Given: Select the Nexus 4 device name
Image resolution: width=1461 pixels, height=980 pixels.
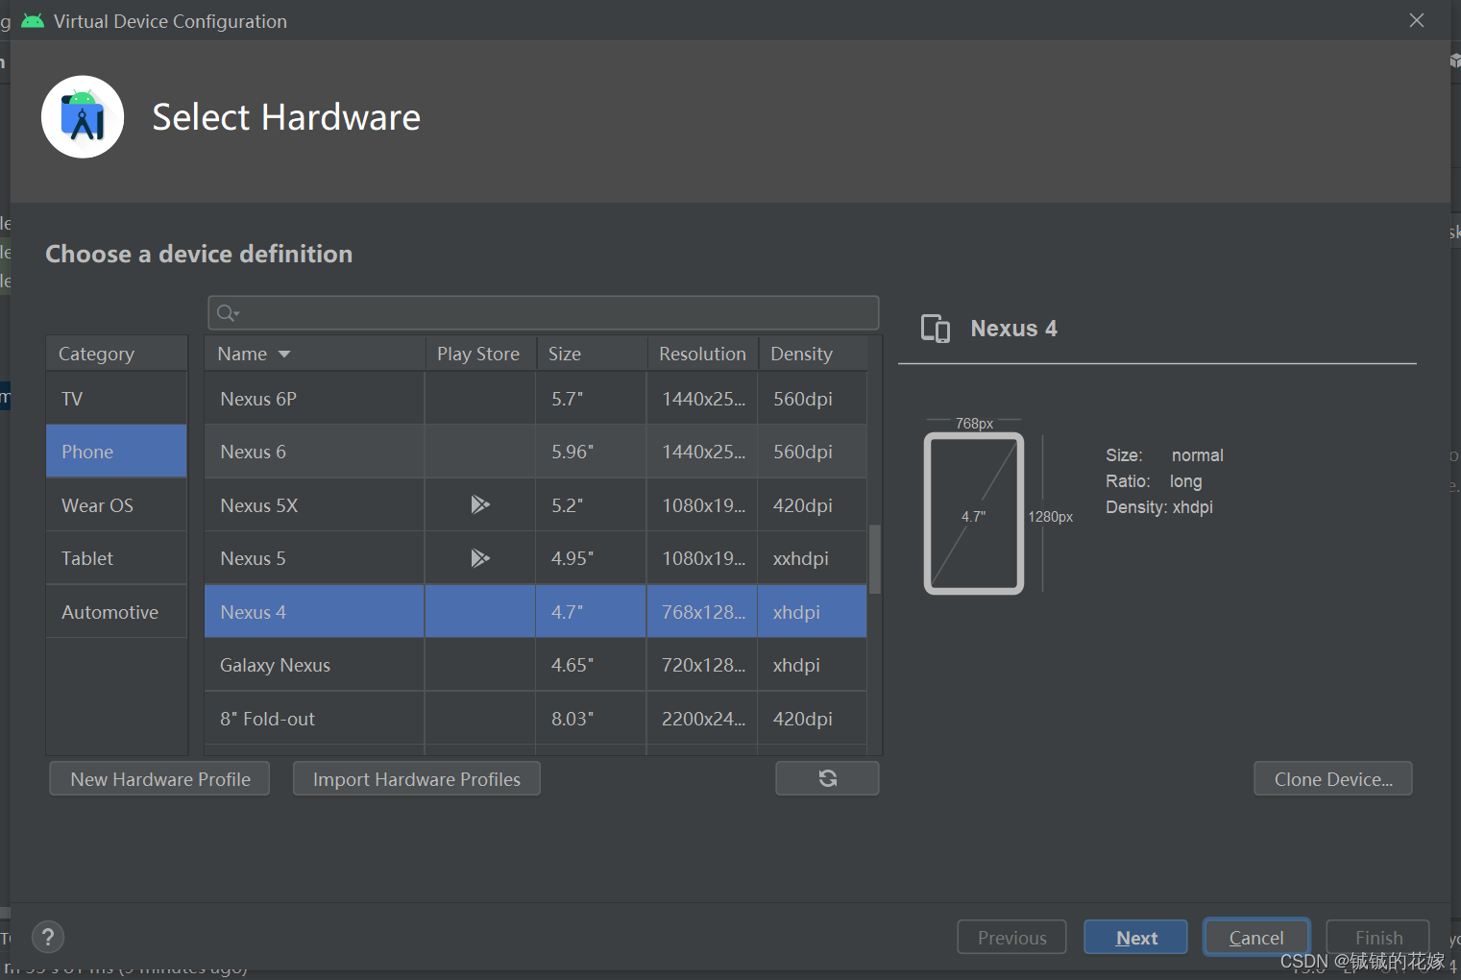Looking at the screenshot, I should (x=253, y=612).
